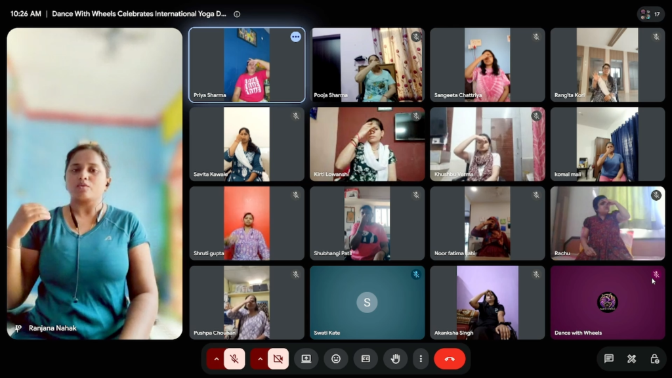Open meeting details info icon

tap(236, 14)
